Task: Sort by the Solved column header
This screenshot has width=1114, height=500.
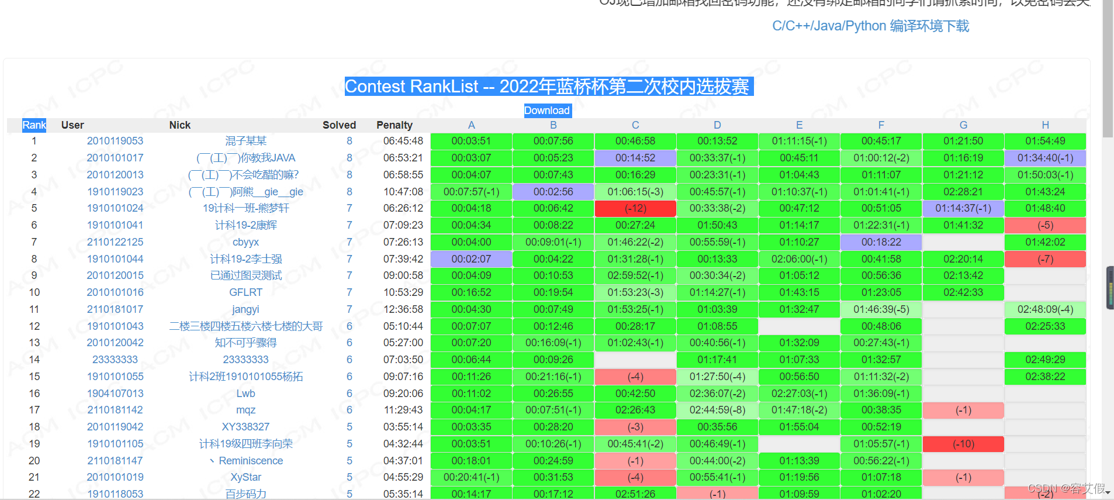Action: (x=339, y=125)
